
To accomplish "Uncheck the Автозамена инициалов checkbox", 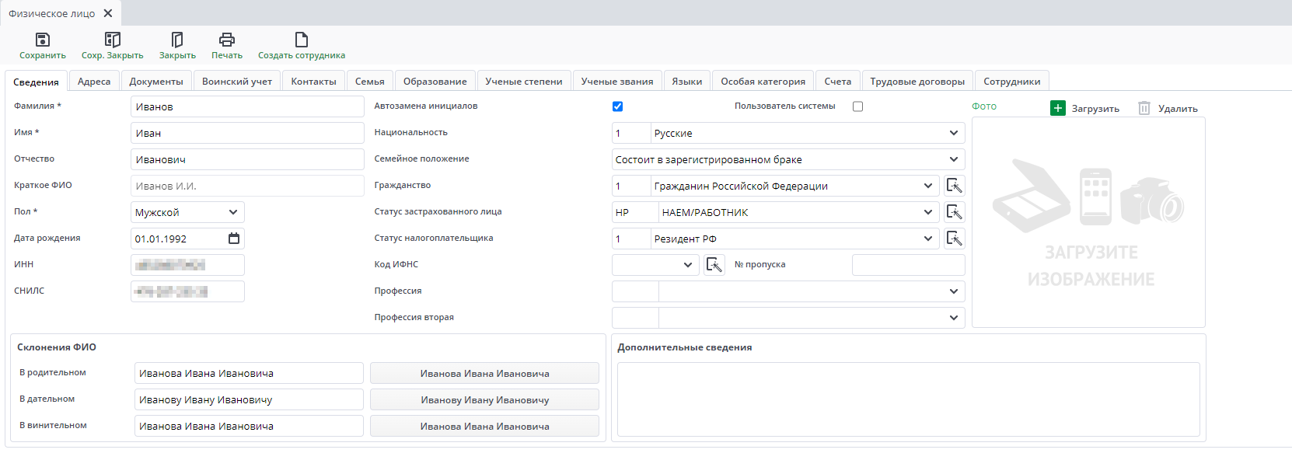I will tap(617, 106).
